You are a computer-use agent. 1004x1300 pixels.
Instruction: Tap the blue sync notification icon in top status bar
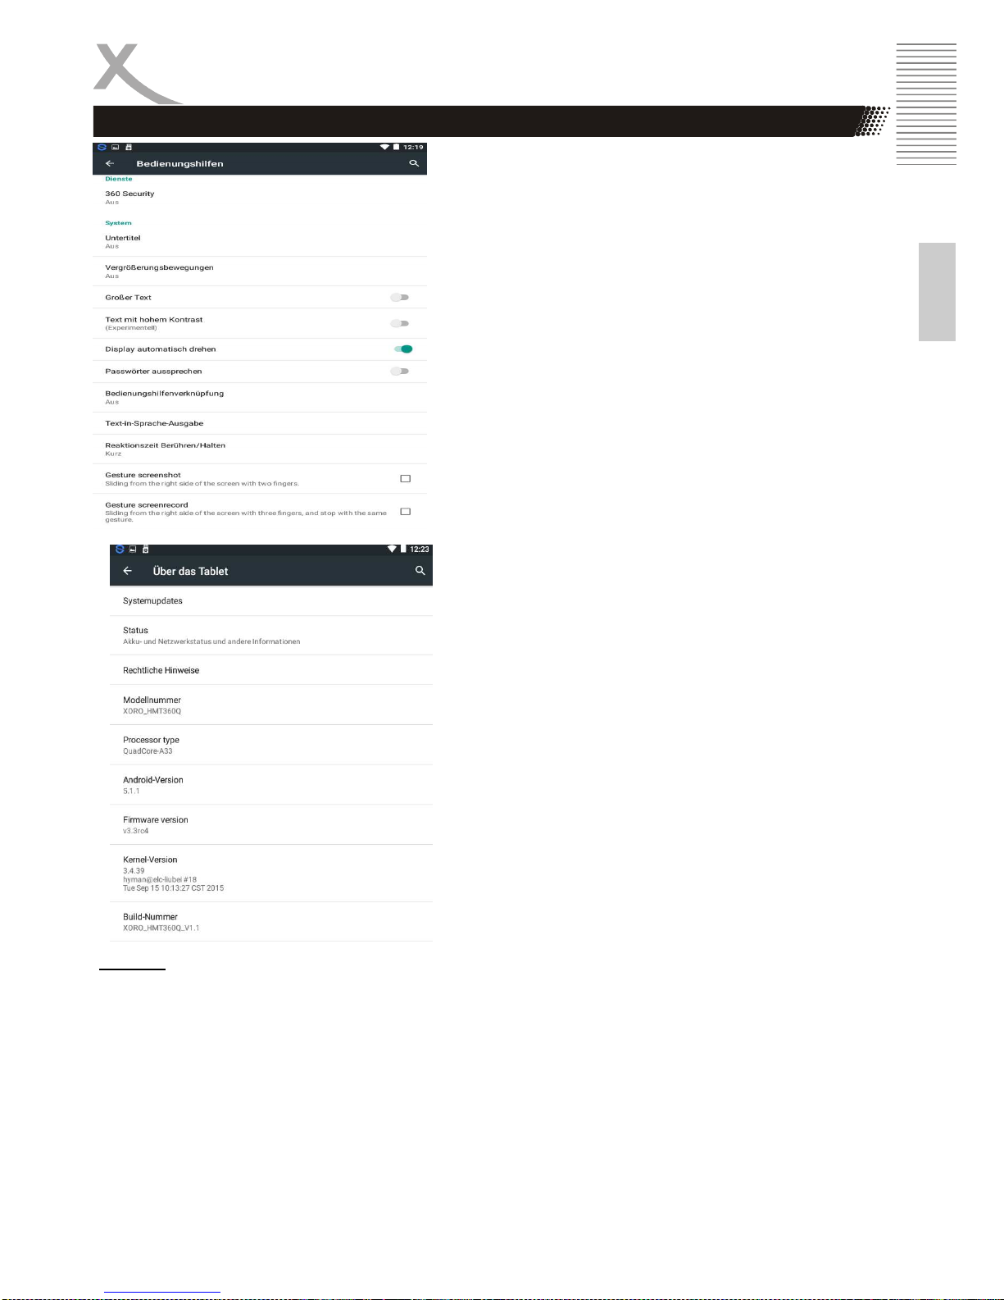[x=102, y=147]
